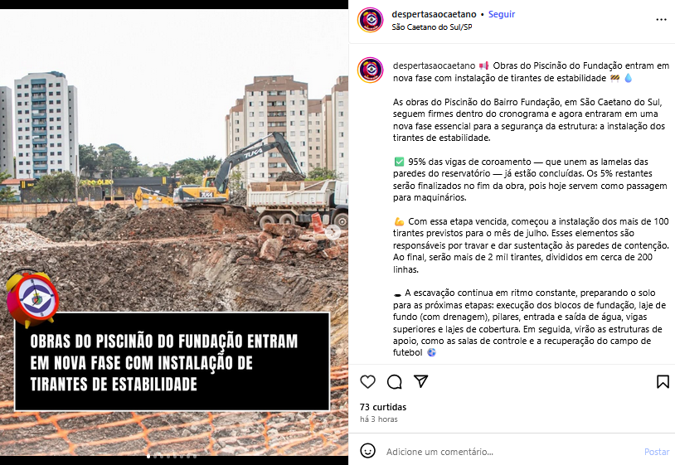Viewport: 675px width, 465px height.
Task: Open São Caetano do Sul/SP location
Action: 432,27
